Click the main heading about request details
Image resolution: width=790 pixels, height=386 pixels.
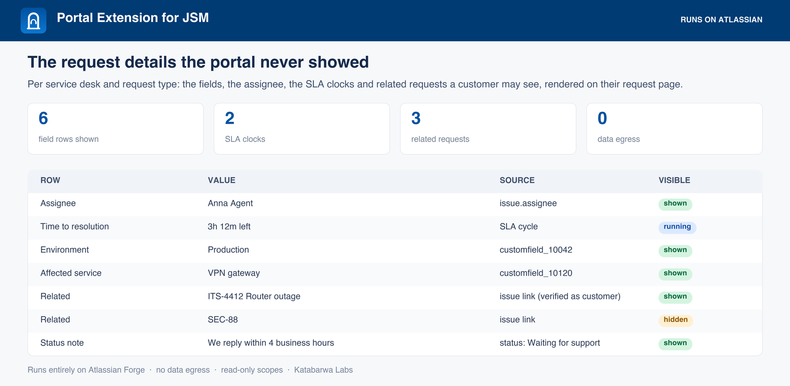click(198, 62)
